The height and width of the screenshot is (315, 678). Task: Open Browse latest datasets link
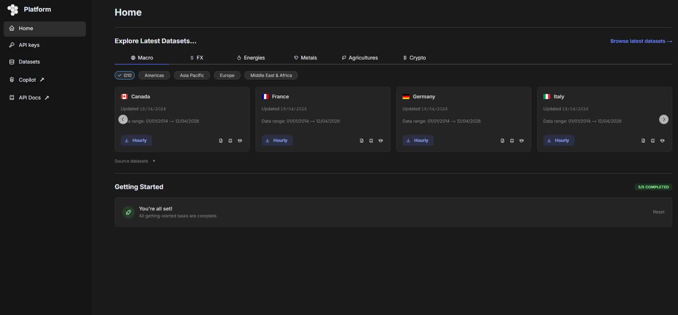pos(641,41)
